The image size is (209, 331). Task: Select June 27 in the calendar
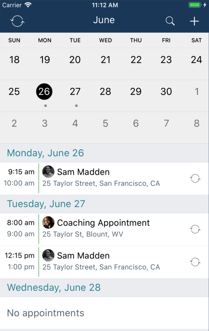[75, 91]
